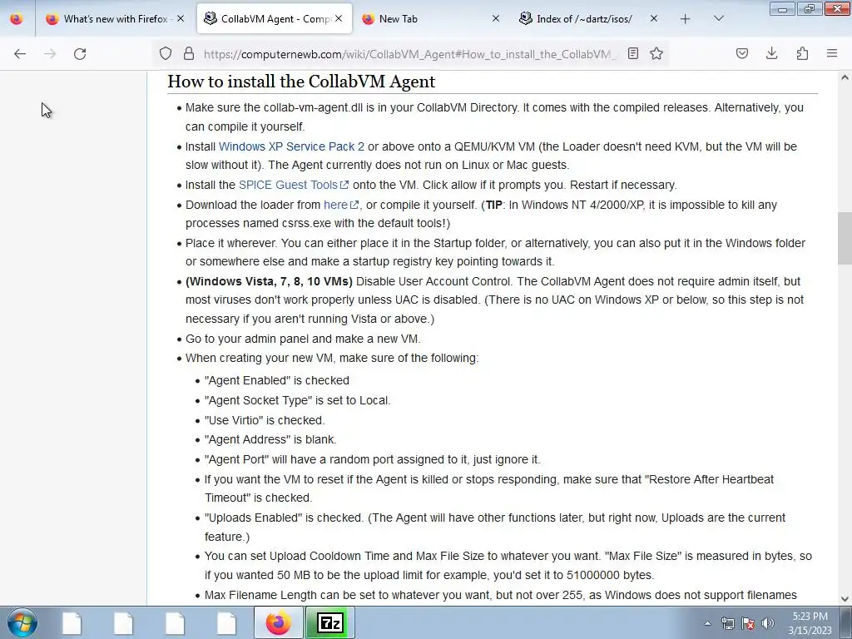Click the site security padlock icon
The width and height of the screenshot is (852, 639).
(189, 53)
